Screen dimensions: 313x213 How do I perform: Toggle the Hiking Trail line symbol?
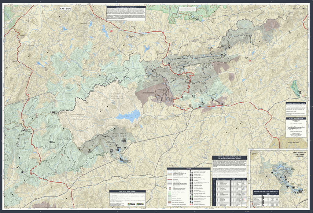click(x=170, y=171)
